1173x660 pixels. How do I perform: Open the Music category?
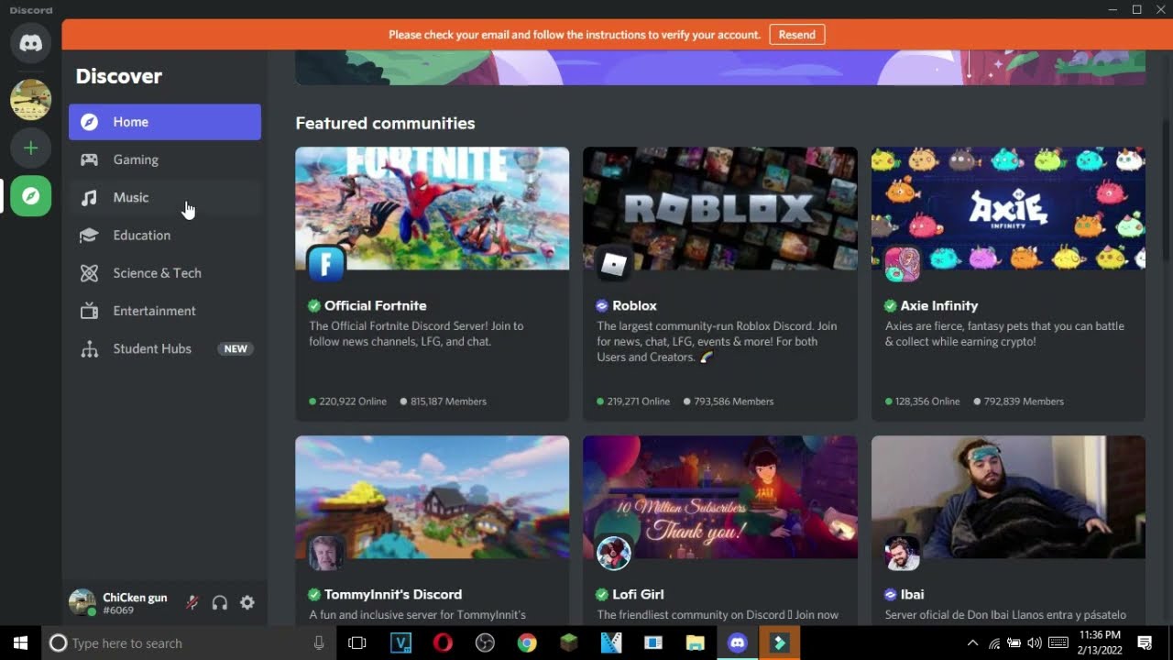[x=165, y=197]
